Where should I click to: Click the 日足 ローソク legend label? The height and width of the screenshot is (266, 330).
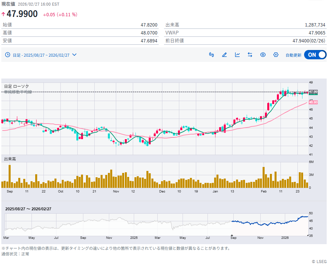(16, 86)
